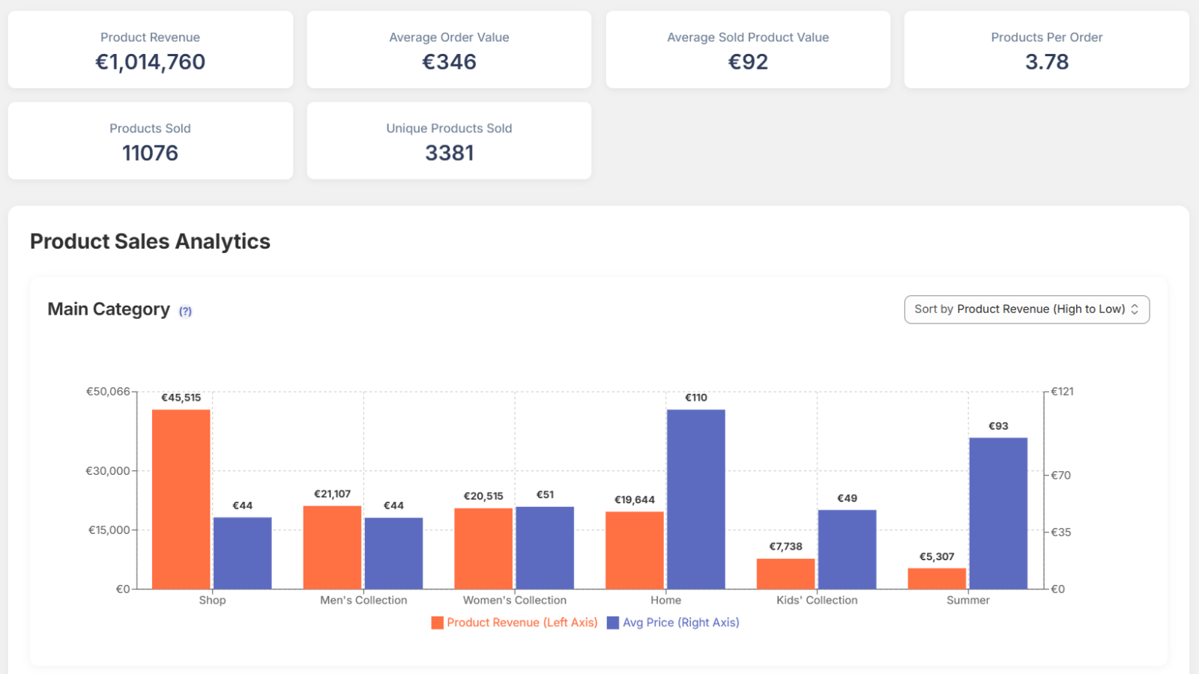
Task: Toggle the Avg Price (Right Axis) legend label
Action: (x=680, y=622)
